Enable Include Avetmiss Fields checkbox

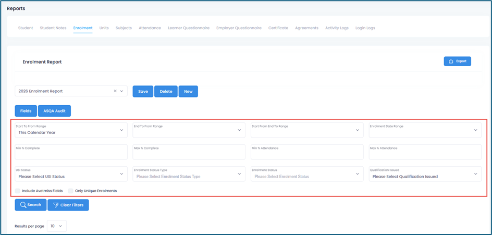pos(18,191)
